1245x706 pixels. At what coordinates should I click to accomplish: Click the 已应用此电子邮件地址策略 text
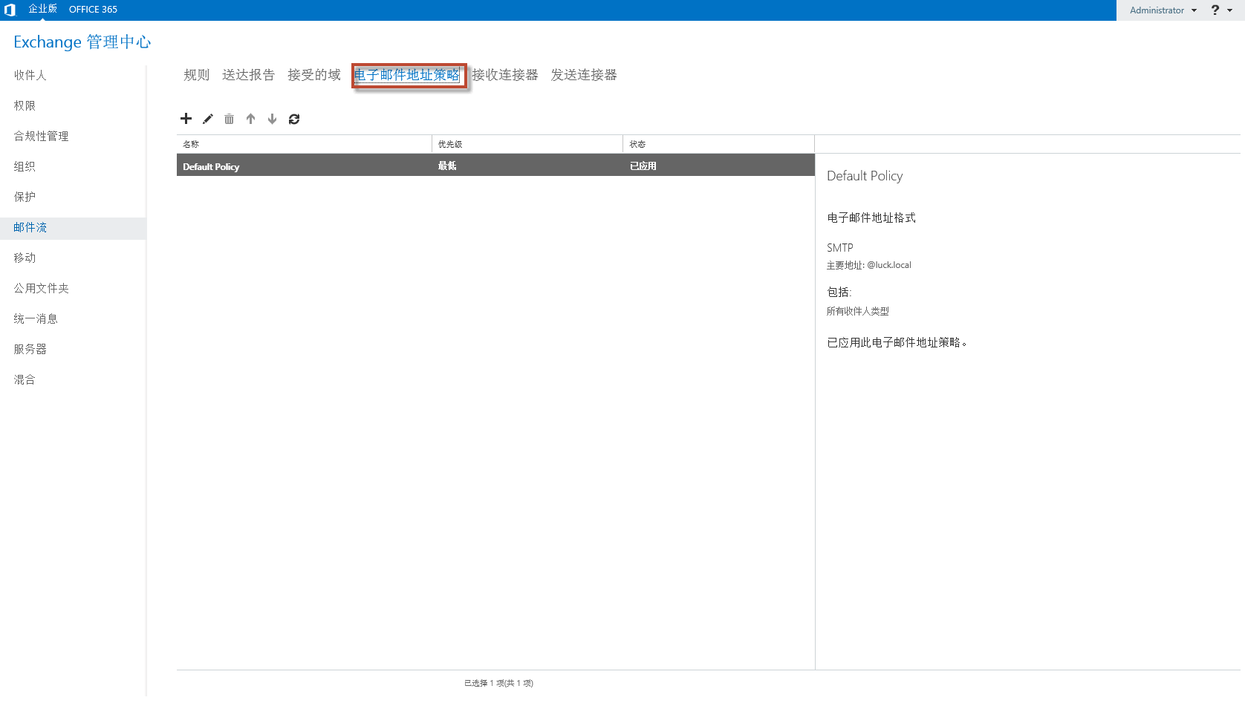tap(897, 342)
